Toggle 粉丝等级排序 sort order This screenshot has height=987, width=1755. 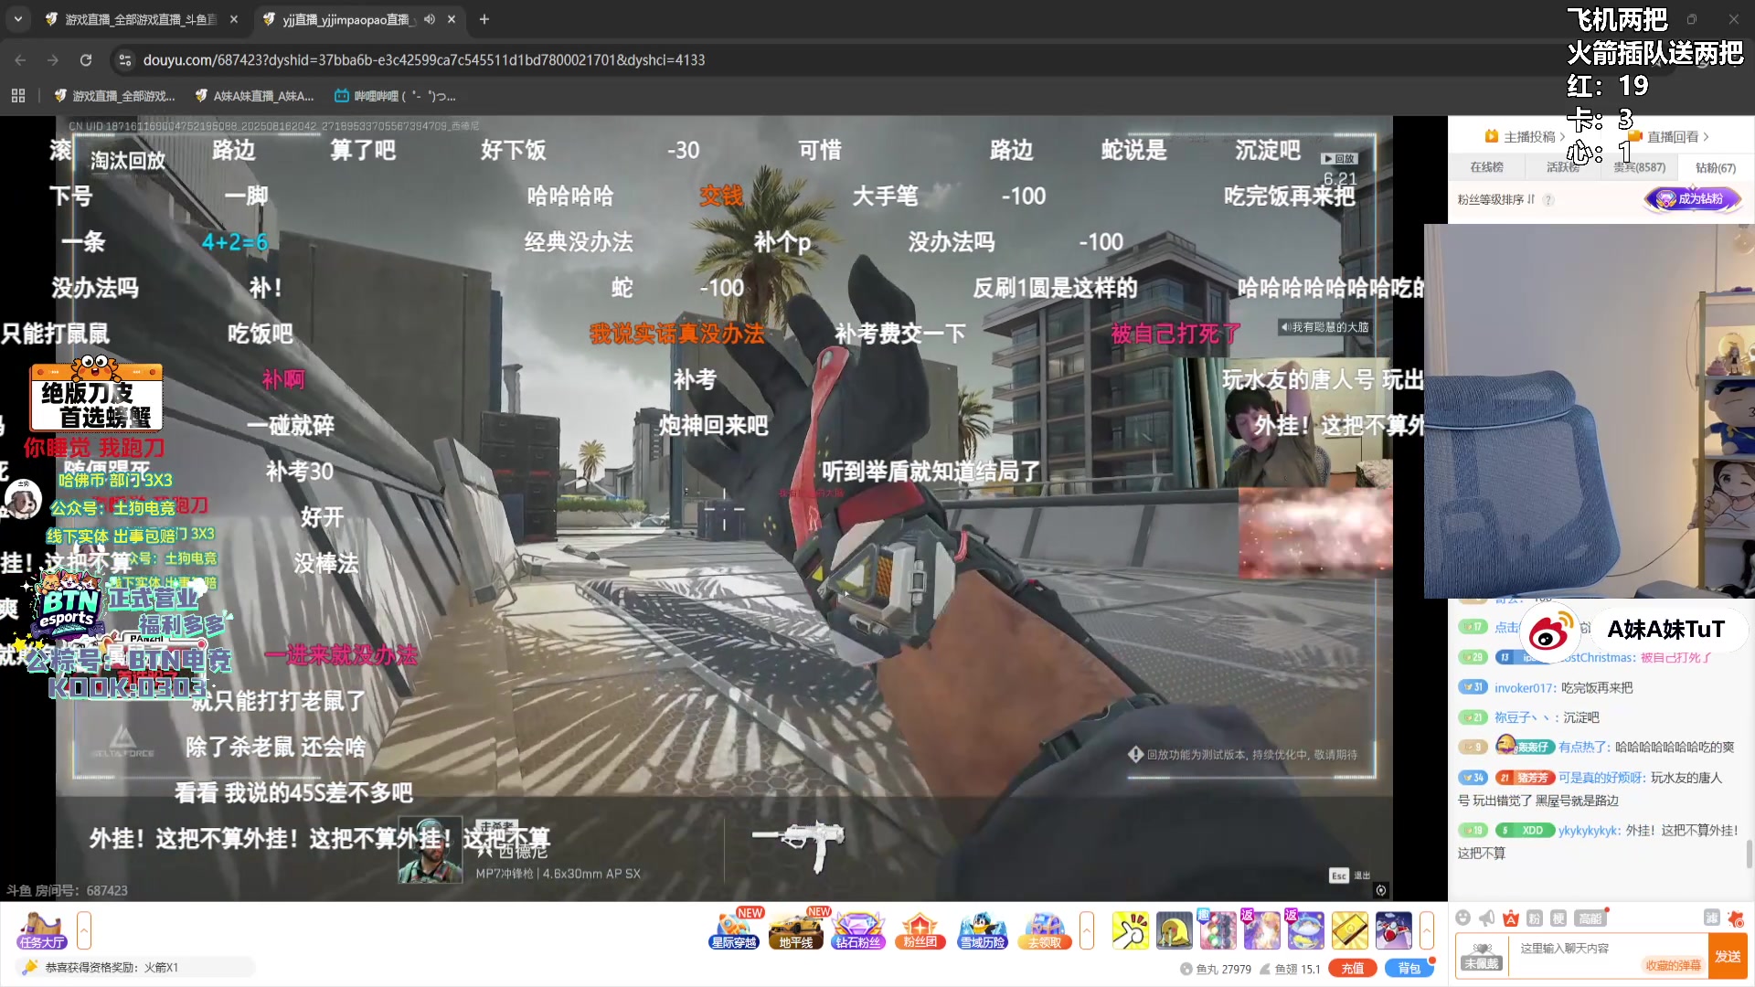(1496, 199)
